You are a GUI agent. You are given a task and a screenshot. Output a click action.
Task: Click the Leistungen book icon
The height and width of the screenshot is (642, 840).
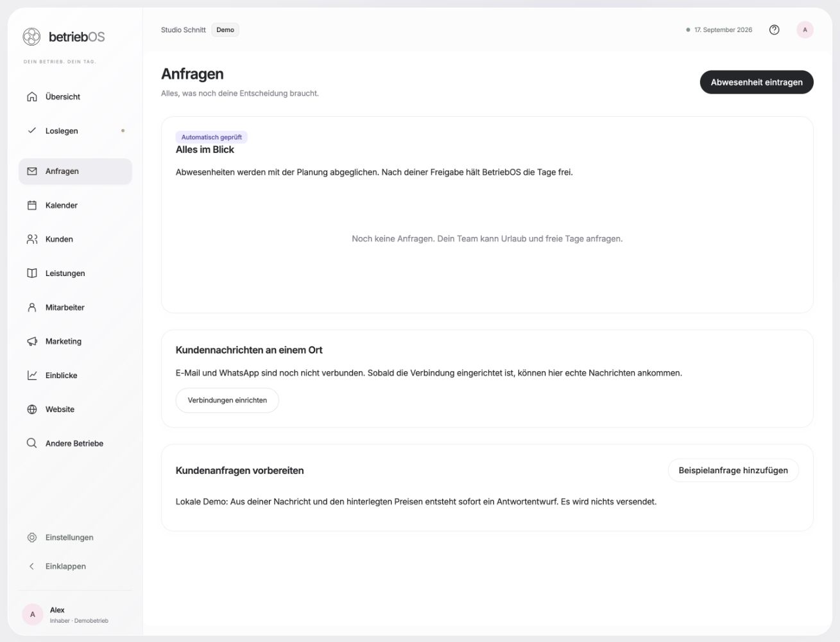click(32, 273)
